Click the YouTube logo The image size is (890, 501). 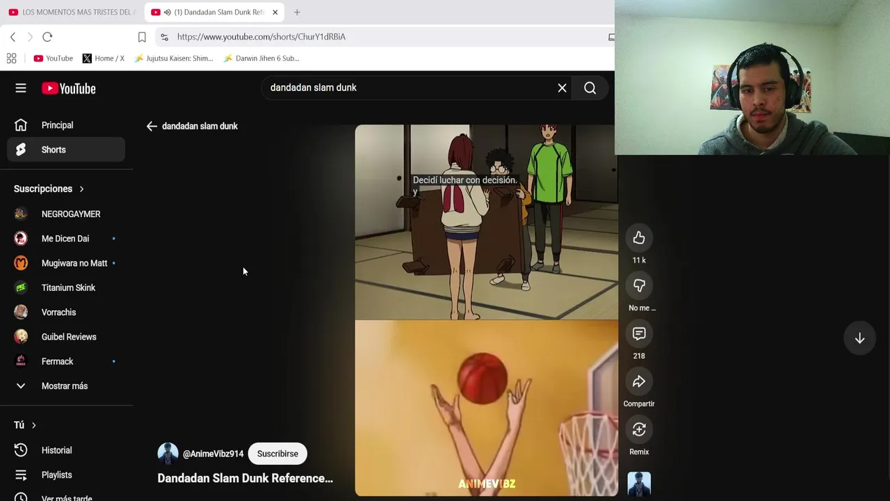68,88
